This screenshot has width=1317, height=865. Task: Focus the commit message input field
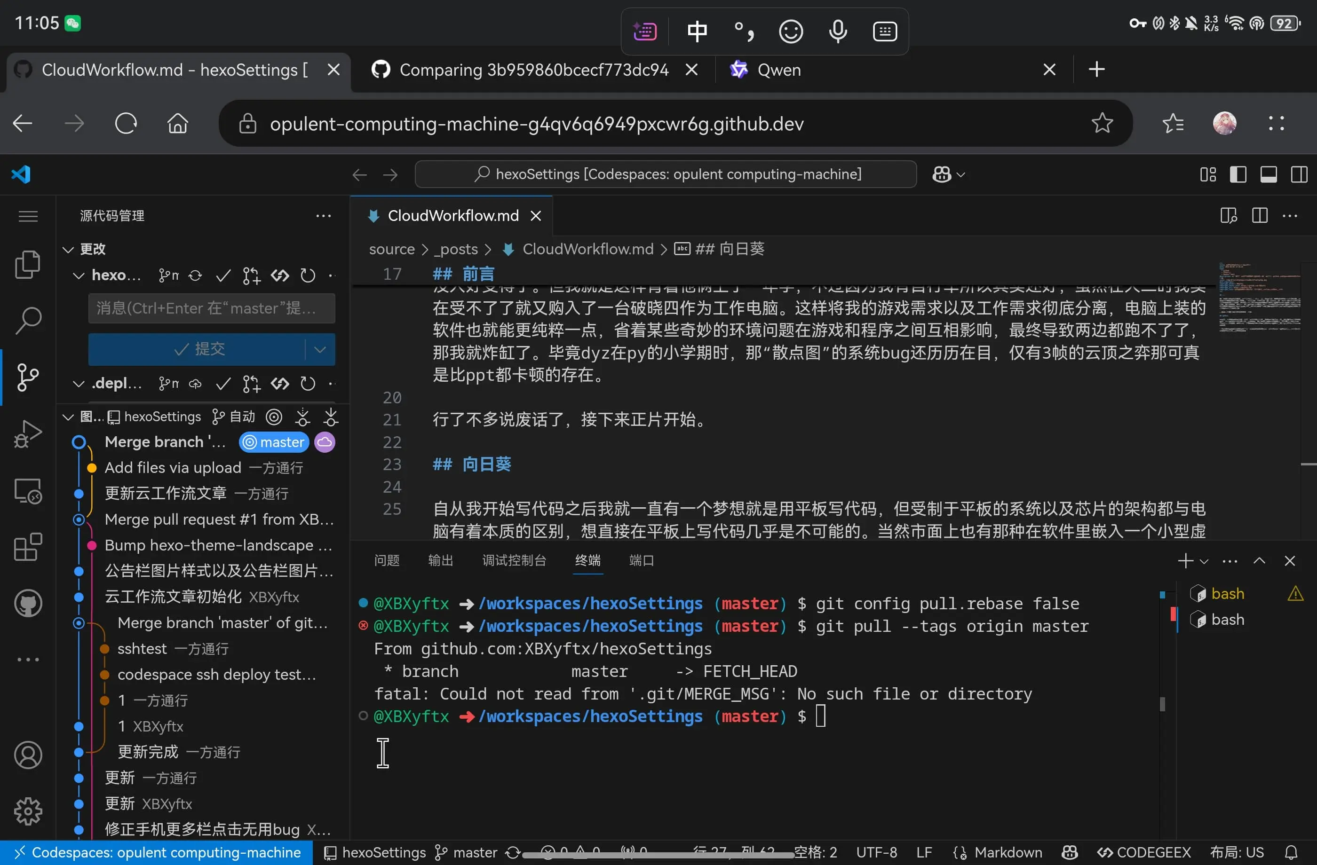(211, 308)
